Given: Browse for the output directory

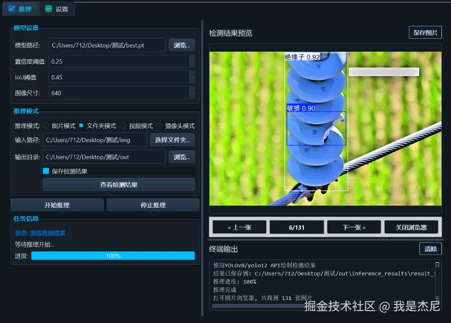Looking at the screenshot, I should coord(182,156).
